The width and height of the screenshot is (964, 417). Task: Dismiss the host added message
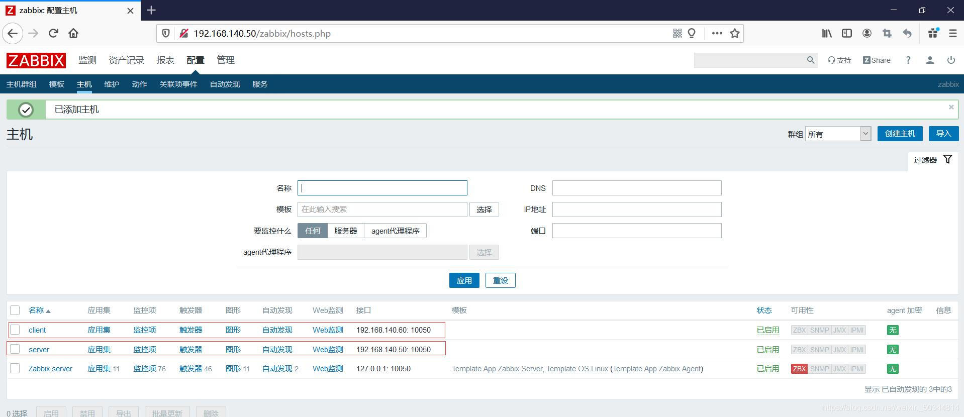point(951,107)
